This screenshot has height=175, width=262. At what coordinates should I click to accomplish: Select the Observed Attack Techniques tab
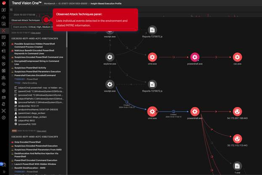point(26,20)
